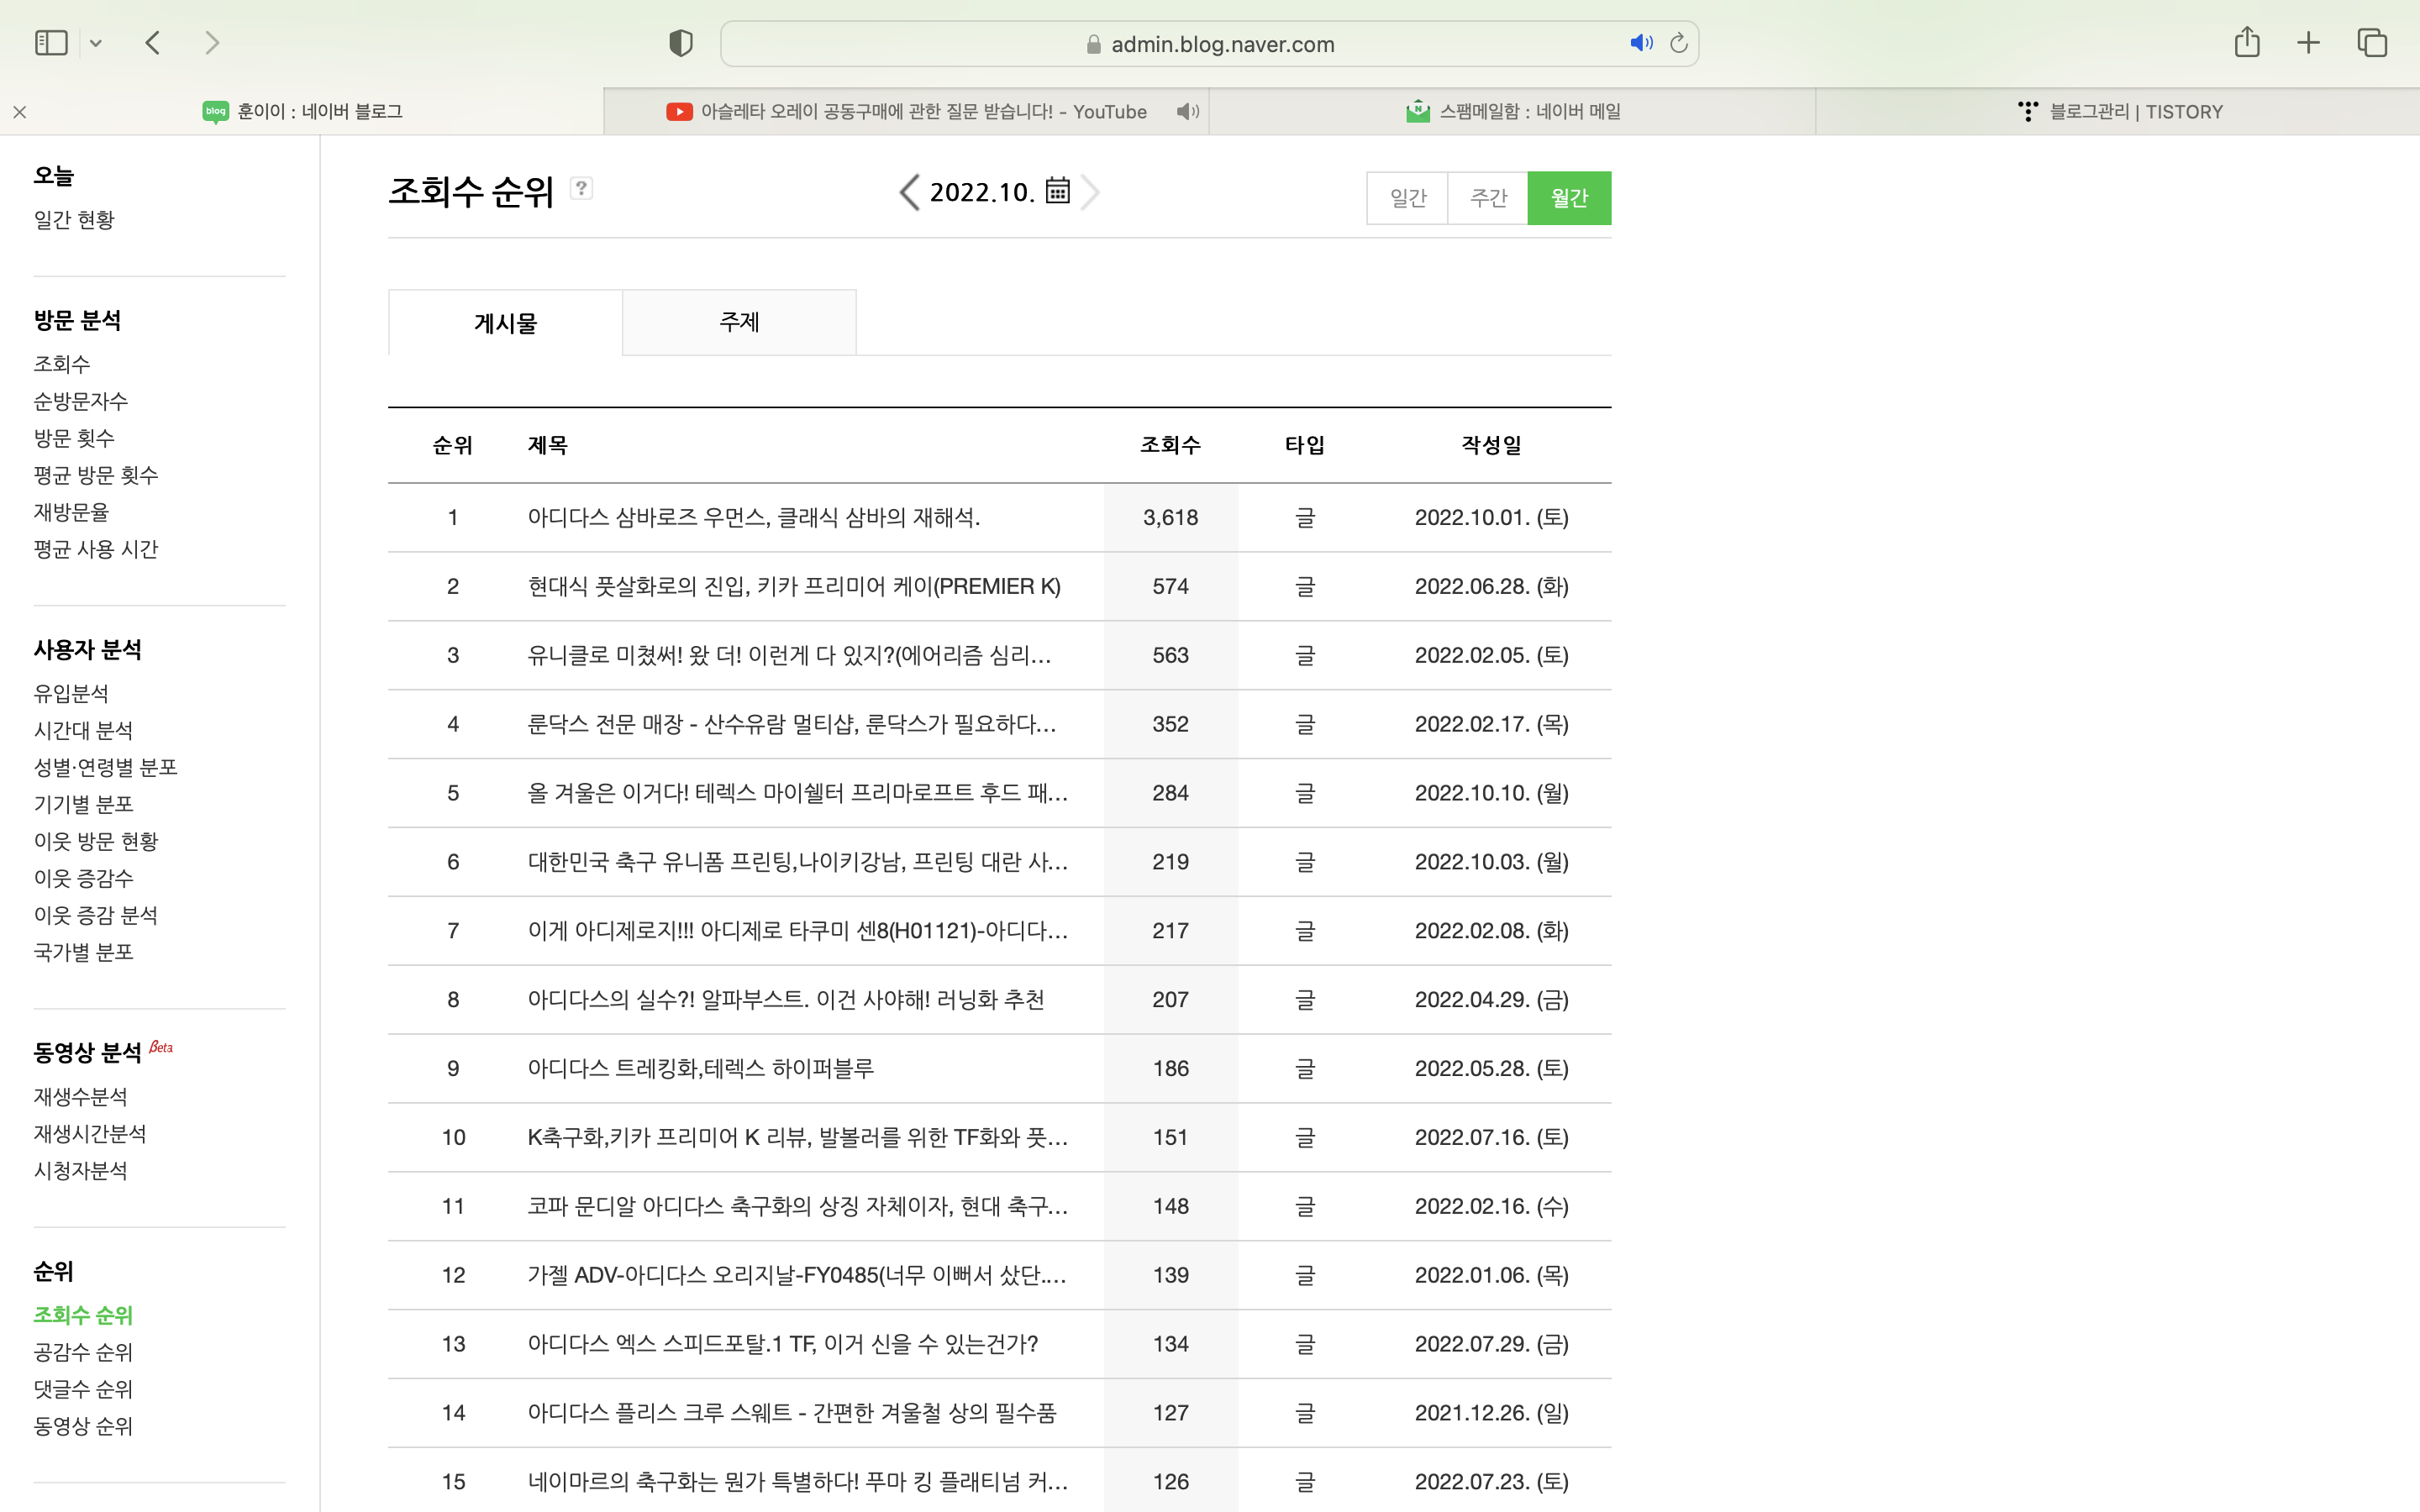
Task: Open 시청자분석 in sidebar
Action: coord(81,1171)
